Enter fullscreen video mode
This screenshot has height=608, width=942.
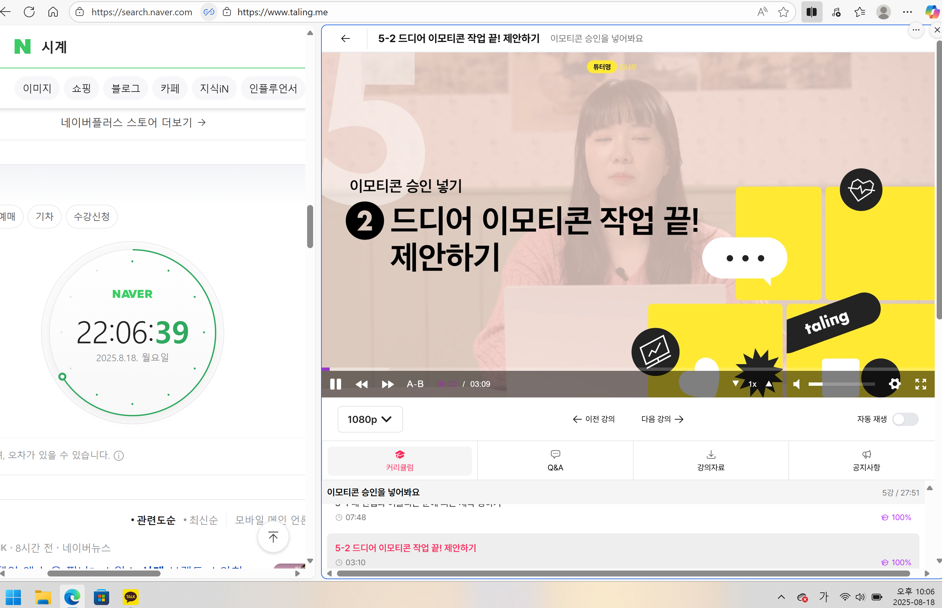(920, 384)
